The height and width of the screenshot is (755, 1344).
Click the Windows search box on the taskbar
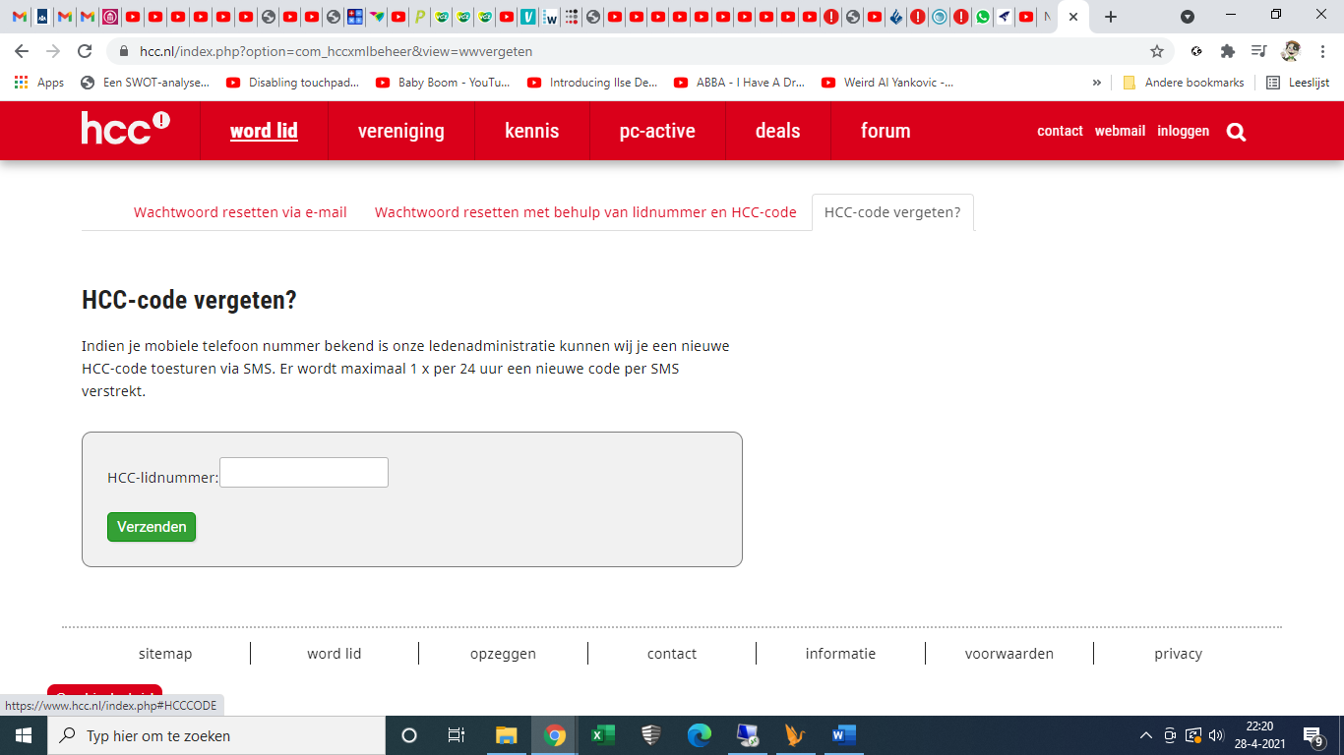216,735
